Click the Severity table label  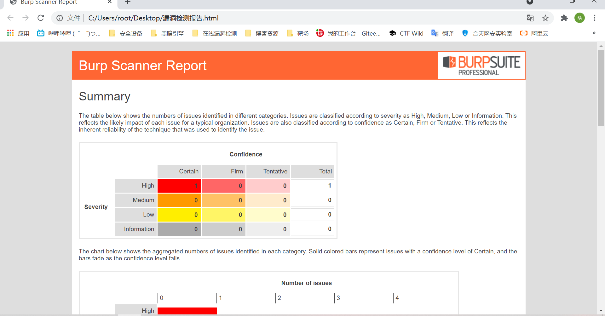coord(96,207)
